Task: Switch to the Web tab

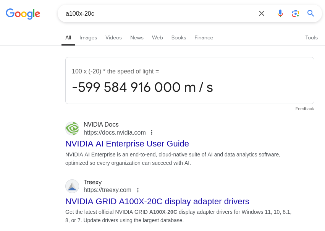Action: (157, 37)
